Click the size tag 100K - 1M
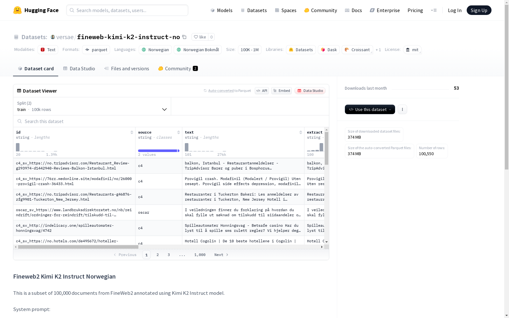The image size is (509, 318). tap(249, 50)
